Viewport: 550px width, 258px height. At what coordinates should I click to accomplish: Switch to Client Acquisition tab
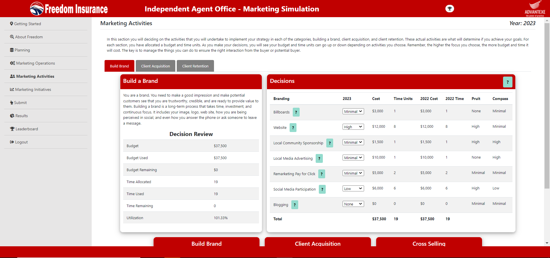[155, 66]
